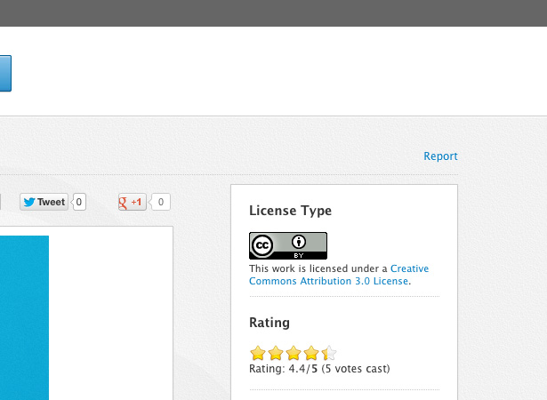Select the 'License Type' heading text
The image size is (547, 400).
point(290,211)
